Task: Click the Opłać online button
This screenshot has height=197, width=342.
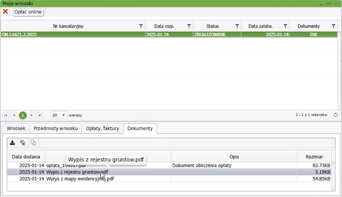Action: coord(28,12)
